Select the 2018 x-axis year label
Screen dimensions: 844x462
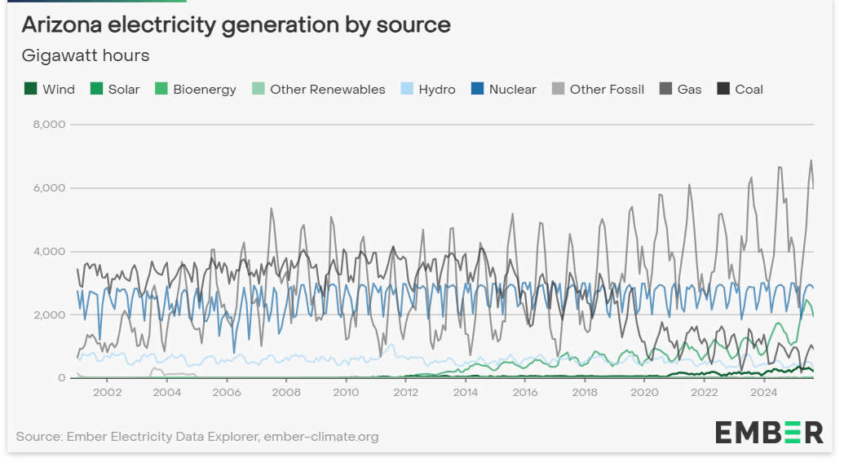585,392
